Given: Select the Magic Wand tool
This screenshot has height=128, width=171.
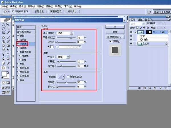Looking at the screenshot, I should click(x=8, y=29).
